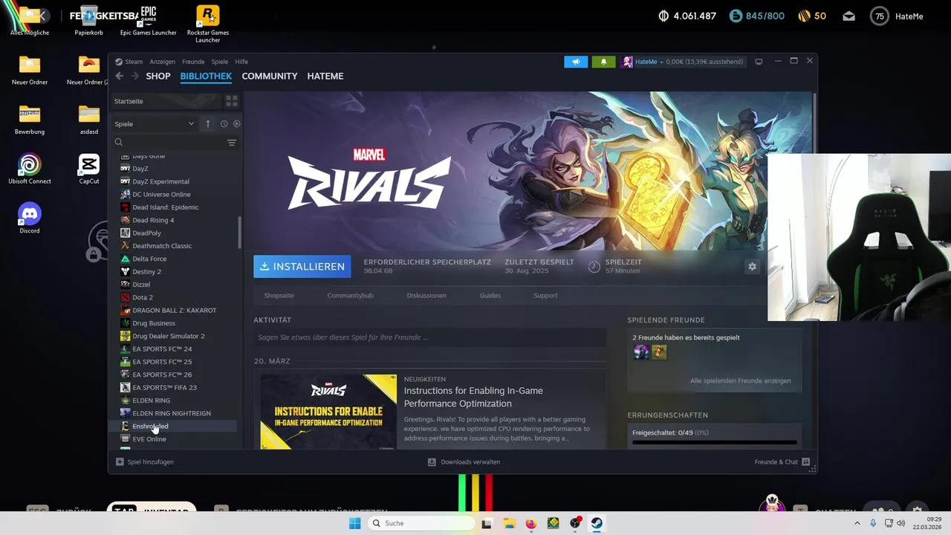Image resolution: width=951 pixels, height=535 pixels.
Task: Expand HateMe account dropdown arrow
Action: (x=661, y=62)
